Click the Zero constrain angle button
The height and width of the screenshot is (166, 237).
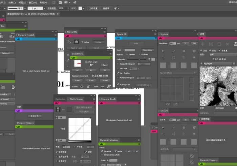point(105,65)
